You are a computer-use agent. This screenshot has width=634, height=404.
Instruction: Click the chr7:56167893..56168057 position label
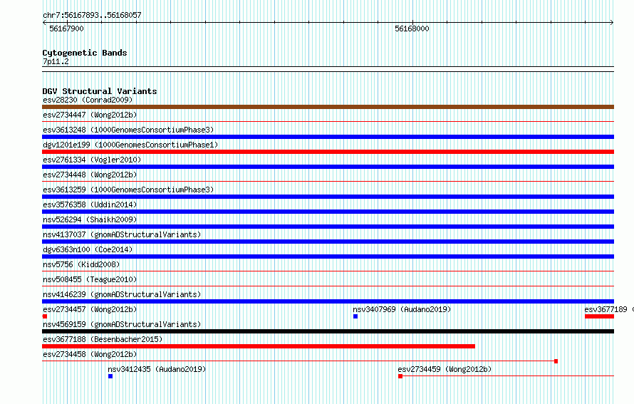click(92, 15)
